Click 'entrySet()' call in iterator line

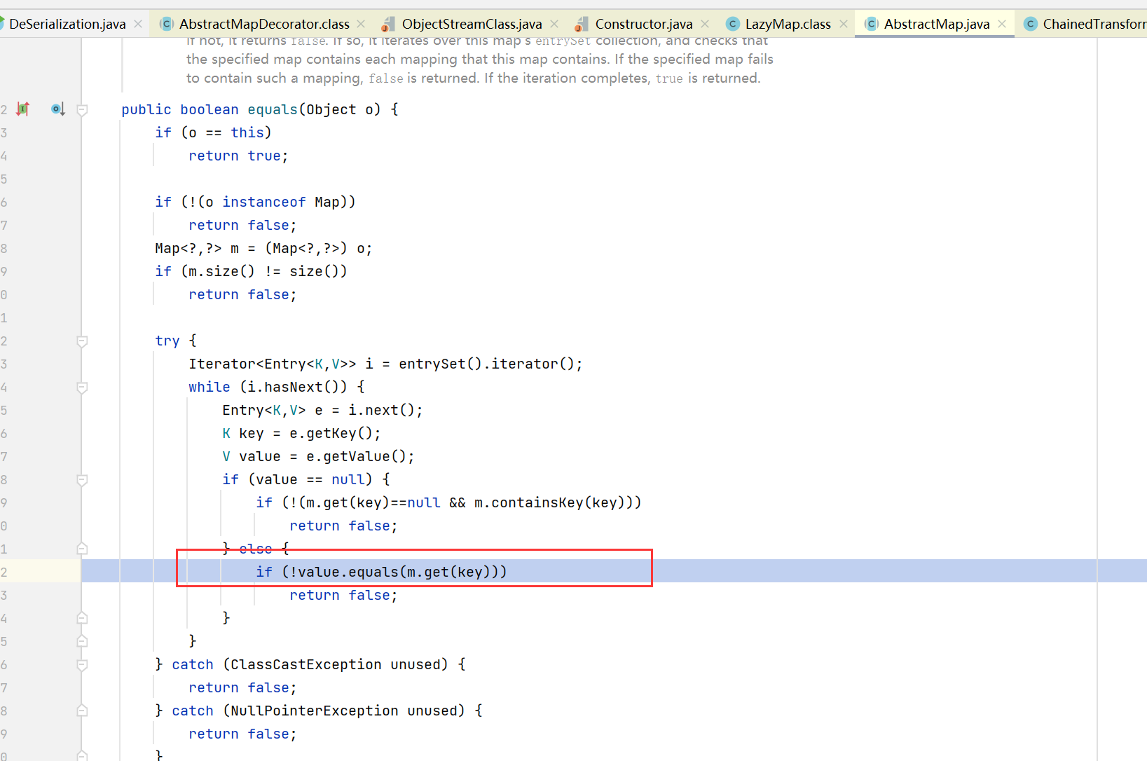pyautogui.click(x=441, y=364)
